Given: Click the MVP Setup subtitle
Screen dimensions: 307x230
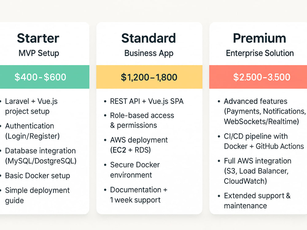Looking at the screenshot, I should [39, 53].
